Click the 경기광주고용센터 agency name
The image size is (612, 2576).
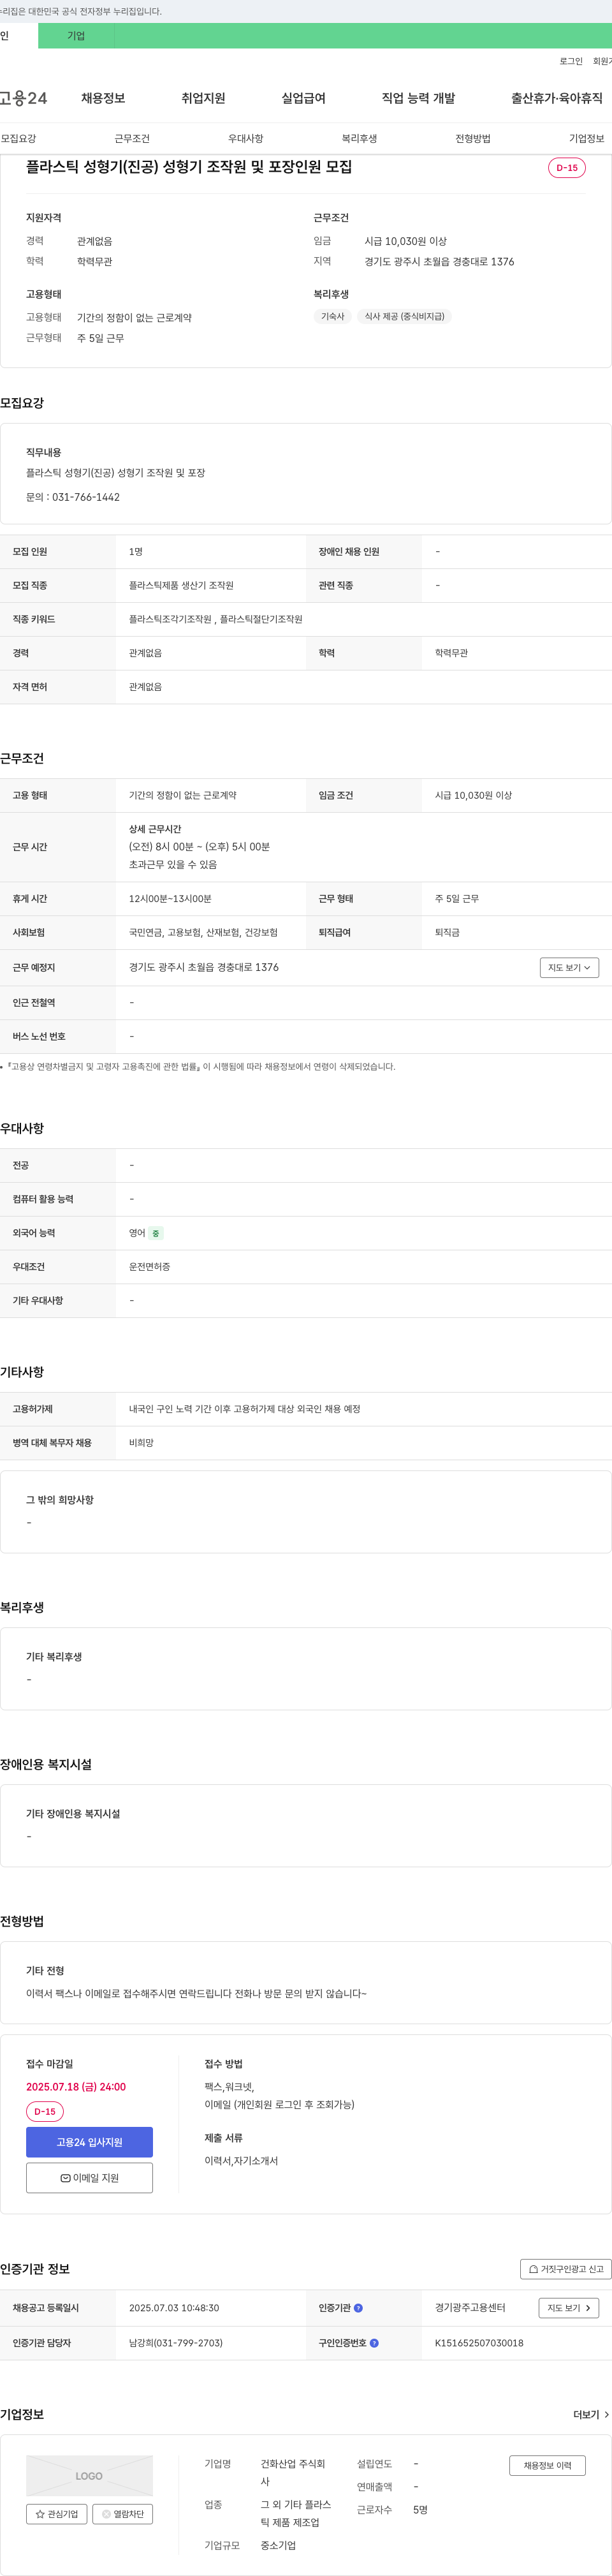tap(470, 2308)
